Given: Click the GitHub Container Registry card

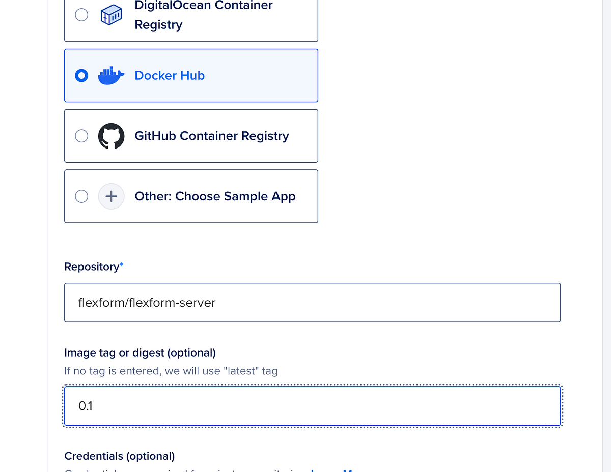Looking at the screenshot, I should point(191,136).
